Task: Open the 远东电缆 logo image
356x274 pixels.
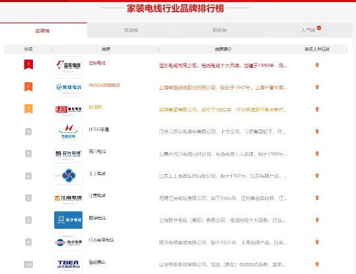Action: click(x=69, y=65)
